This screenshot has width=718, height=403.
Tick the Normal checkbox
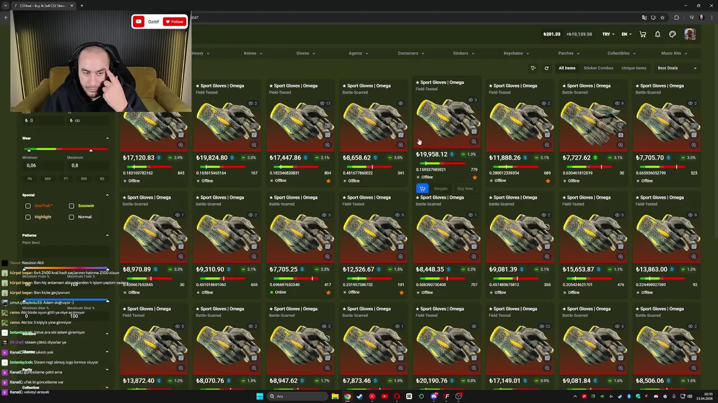click(x=71, y=217)
